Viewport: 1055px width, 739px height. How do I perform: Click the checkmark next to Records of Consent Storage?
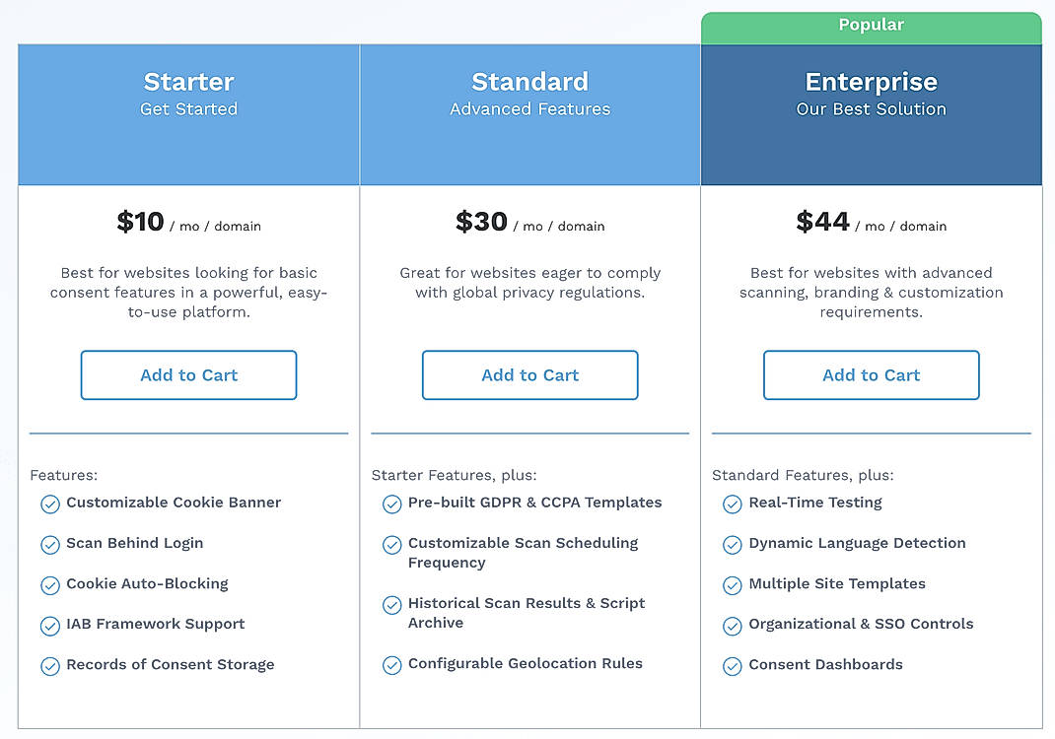[x=50, y=666]
